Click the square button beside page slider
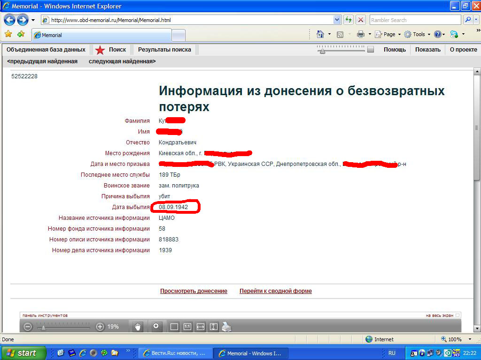481x360 pixels. pyautogui.click(x=371, y=49)
